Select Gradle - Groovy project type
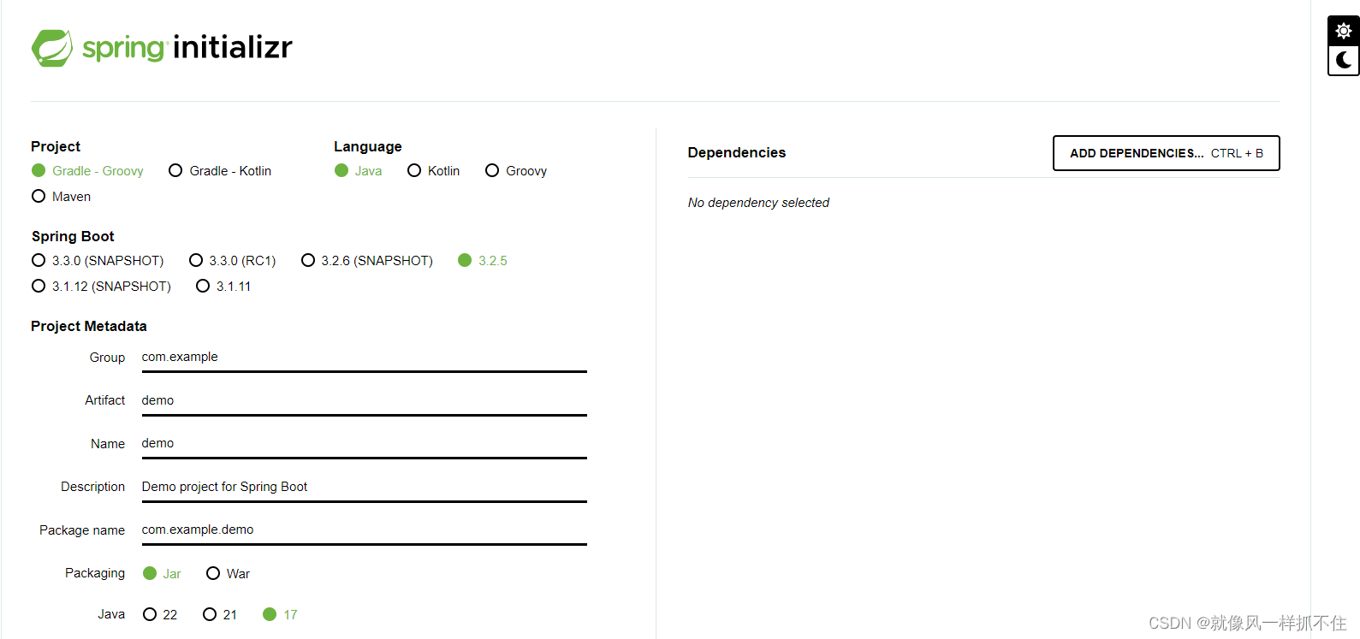1360x639 pixels. point(87,171)
